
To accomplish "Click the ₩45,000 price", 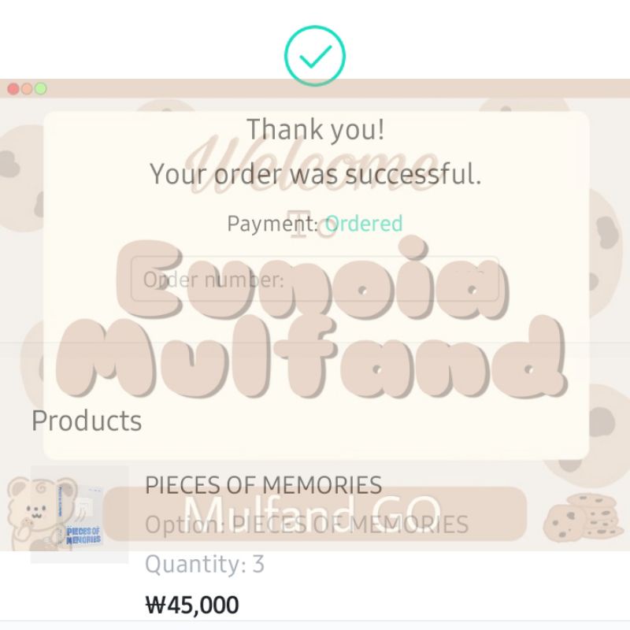I will pyautogui.click(x=192, y=605).
